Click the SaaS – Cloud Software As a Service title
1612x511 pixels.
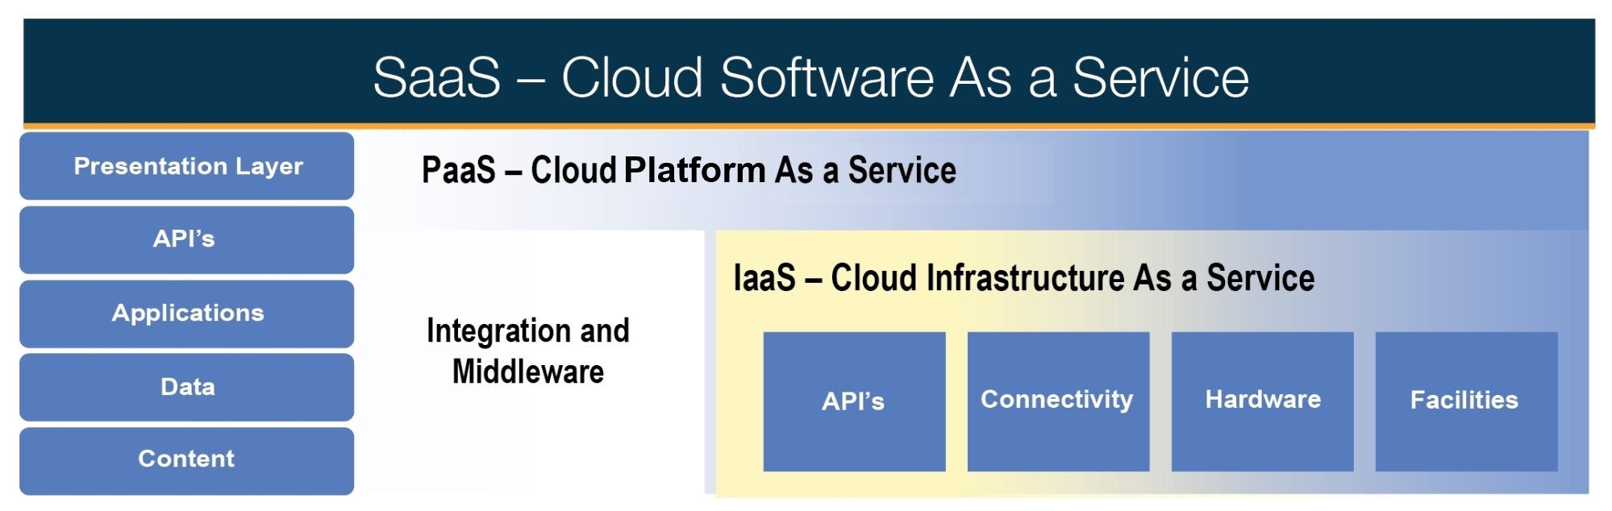point(810,77)
